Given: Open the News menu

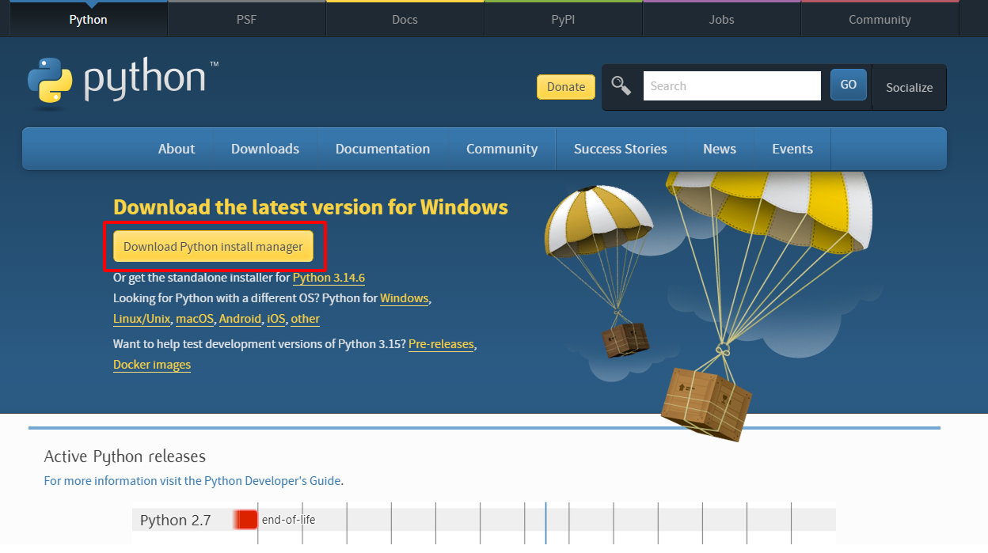Looking at the screenshot, I should tap(720, 149).
